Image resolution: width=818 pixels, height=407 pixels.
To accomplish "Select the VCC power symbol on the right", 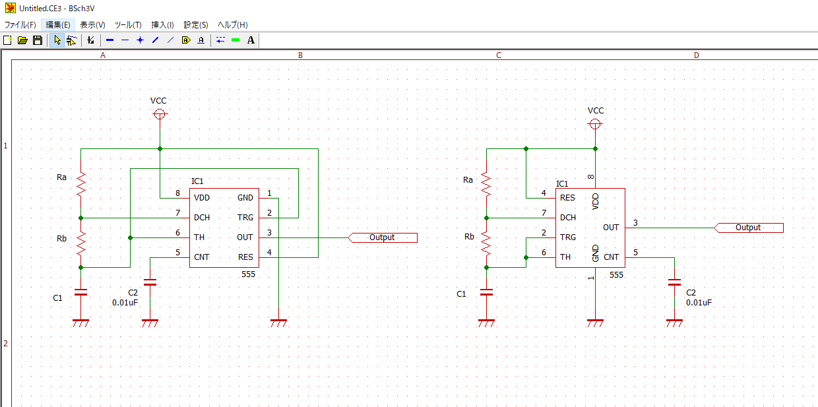I will 595,123.
